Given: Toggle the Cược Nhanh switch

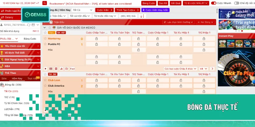Looking at the screenshot, I should click(214, 3).
